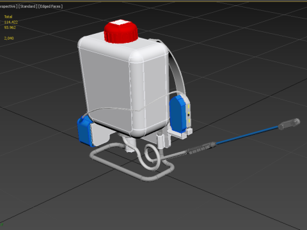Select the blue battery block at tank base
The height and width of the screenshot is (230, 307).
click(85, 132)
